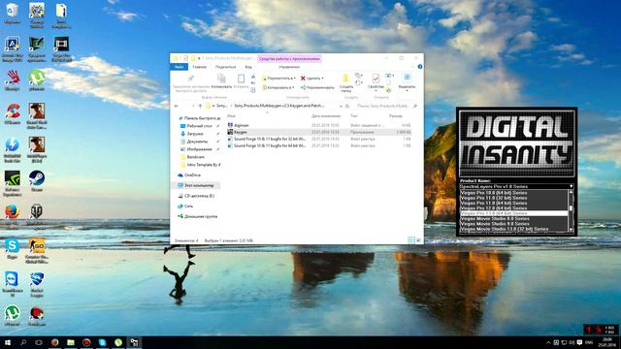
Task: Click the keygen product list scroll-down arrow
Action: coord(572,230)
